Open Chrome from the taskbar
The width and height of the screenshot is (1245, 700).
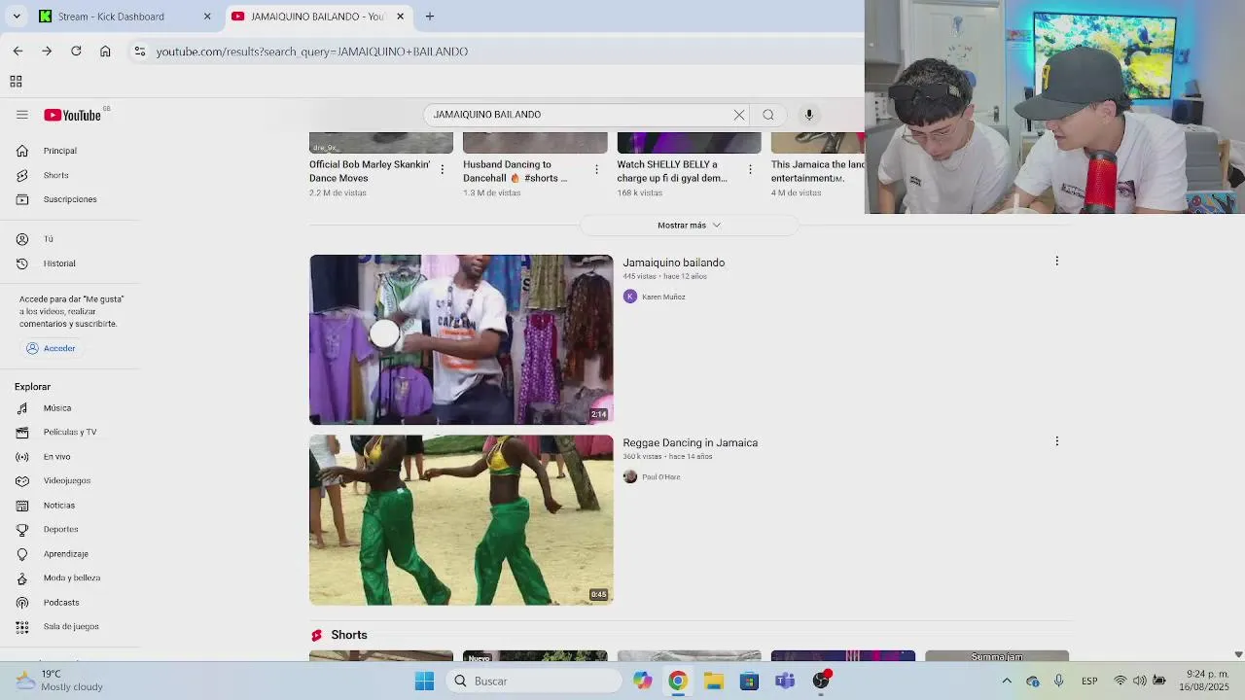678,681
